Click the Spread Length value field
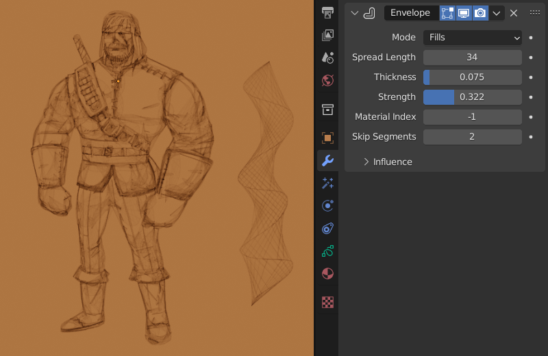The height and width of the screenshot is (356, 548). pyautogui.click(x=472, y=58)
